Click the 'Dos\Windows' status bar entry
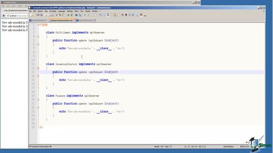 tap(229, 147)
